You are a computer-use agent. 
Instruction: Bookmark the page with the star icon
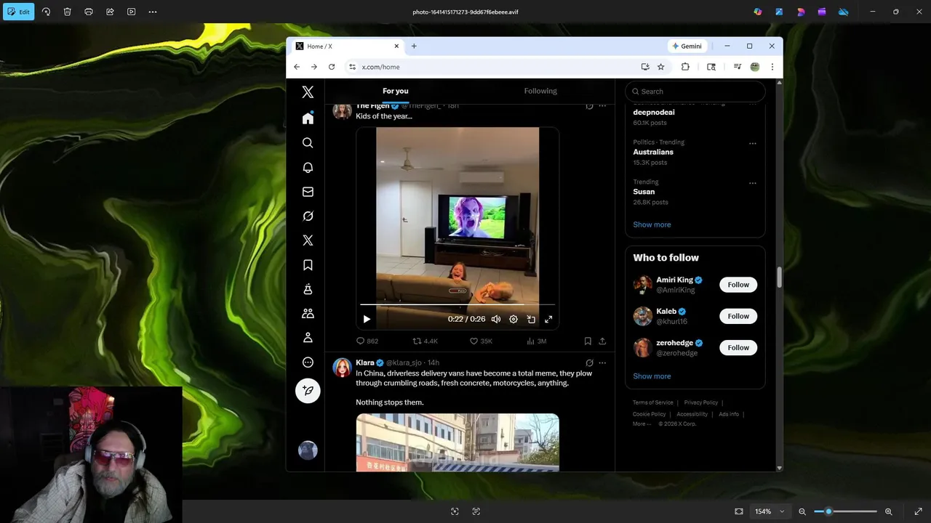point(661,67)
